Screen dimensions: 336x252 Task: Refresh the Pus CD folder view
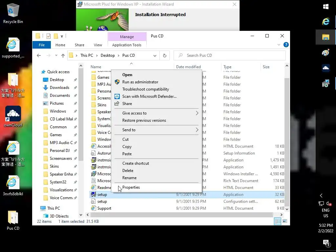[165, 55]
